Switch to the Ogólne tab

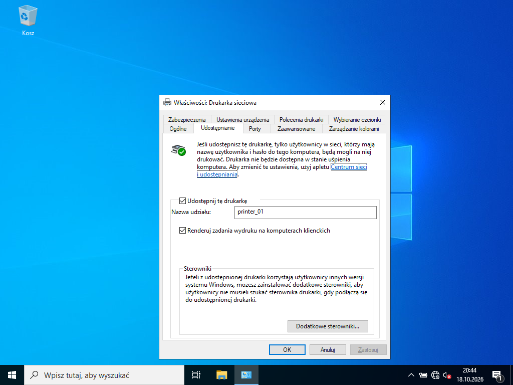click(178, 129)
